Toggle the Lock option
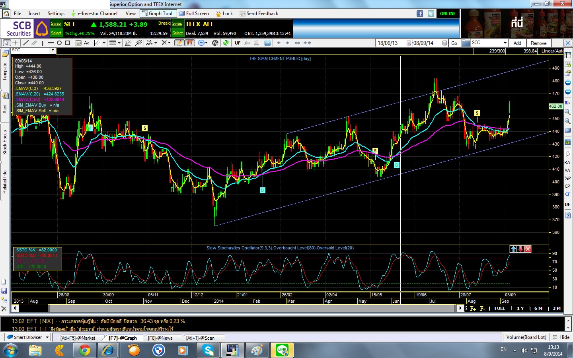Screen dimensions: 573x358 (x=224, y=14)
